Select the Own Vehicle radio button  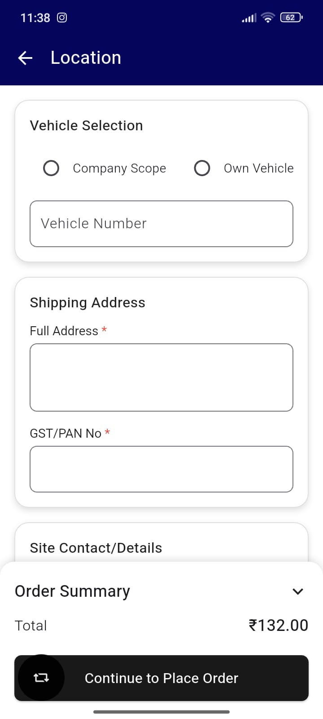(202, 168)
